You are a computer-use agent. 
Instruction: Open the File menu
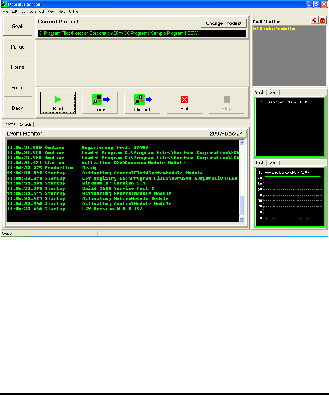point(6,11)
